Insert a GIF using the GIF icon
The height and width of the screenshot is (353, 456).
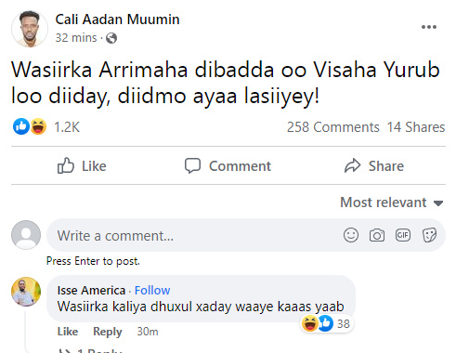403,235
